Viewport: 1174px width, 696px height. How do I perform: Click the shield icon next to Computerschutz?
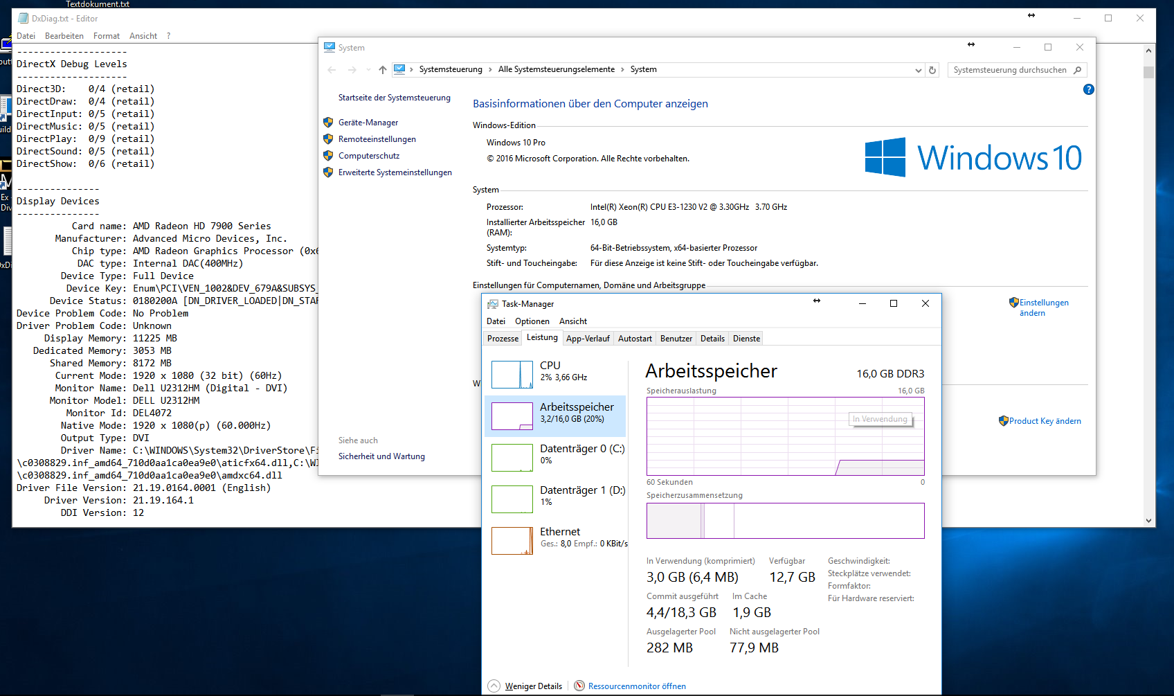328,156
